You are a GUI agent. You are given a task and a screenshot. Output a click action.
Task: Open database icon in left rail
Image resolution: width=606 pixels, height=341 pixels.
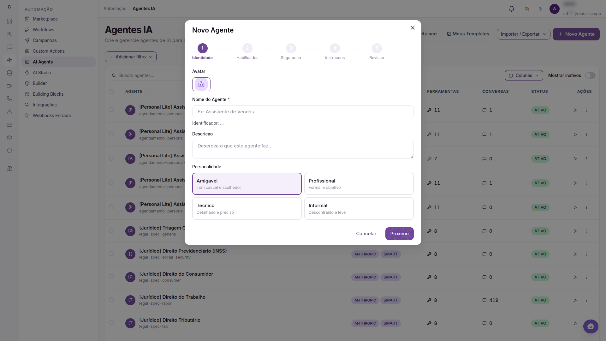point(9,73)
